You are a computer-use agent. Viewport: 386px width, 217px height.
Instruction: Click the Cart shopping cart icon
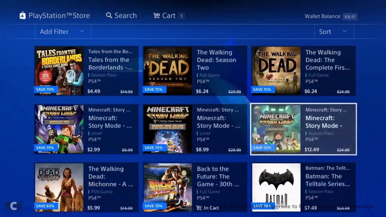coord(157,15)
